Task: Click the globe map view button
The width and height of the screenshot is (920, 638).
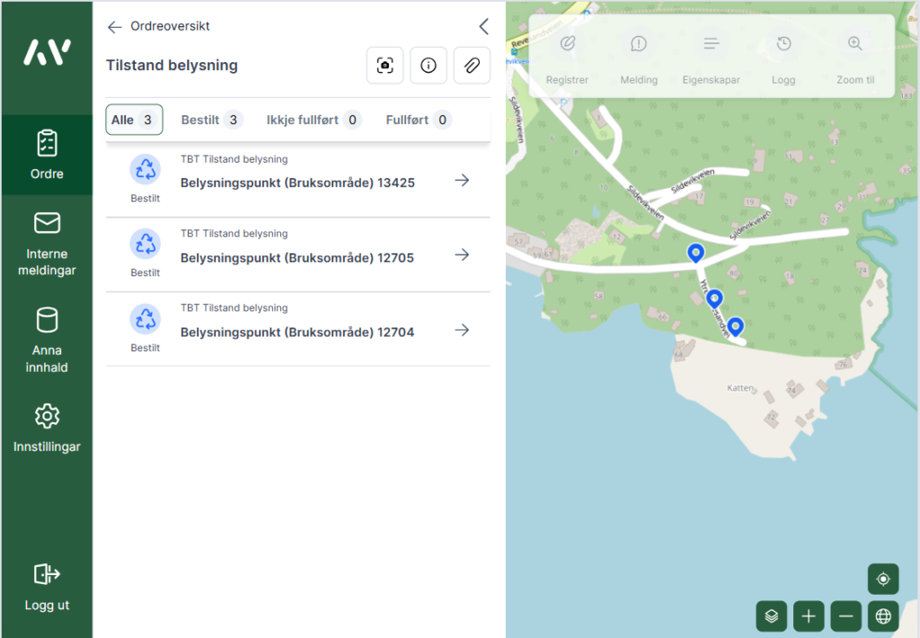Action: (x=882, y=616)
